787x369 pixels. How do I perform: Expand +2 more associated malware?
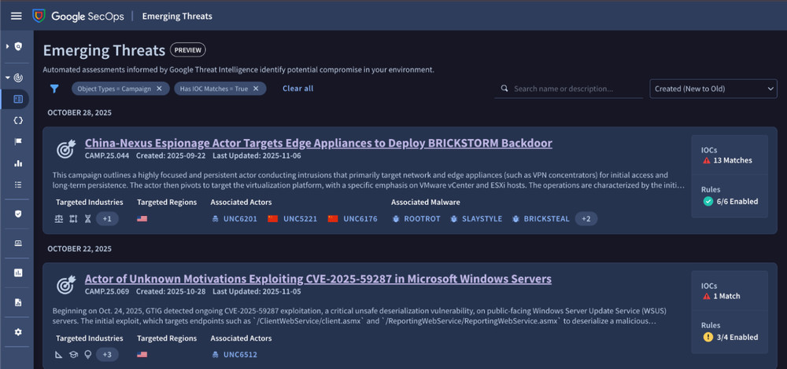pos(586,219)
